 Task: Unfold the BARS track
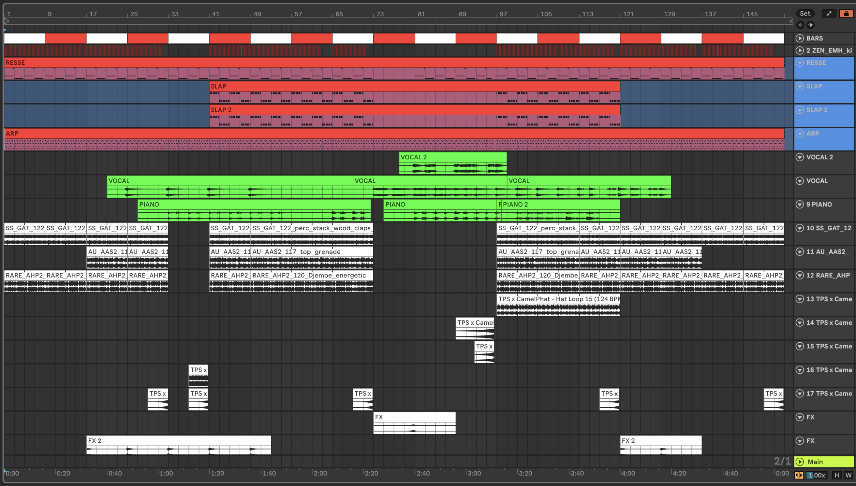800,38
